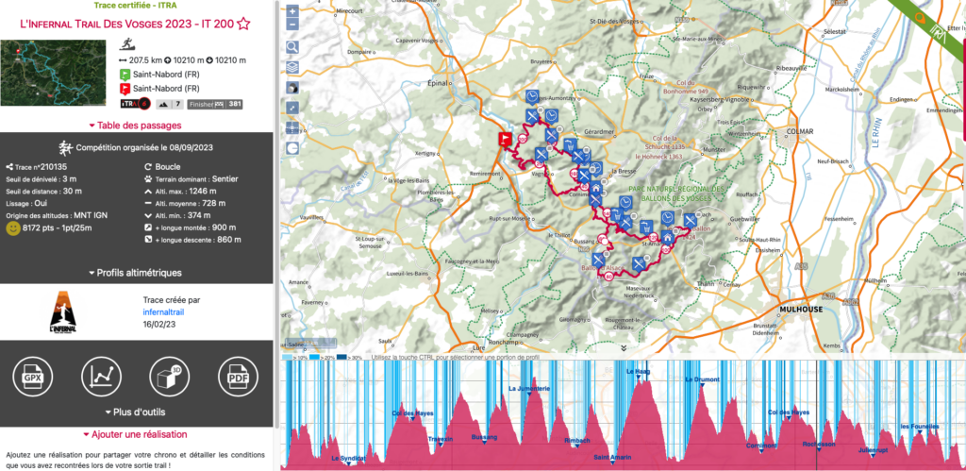Click the L'Infernal organizer logo
Image resolution: width=966 pixels, height=471 pixels.
(x=63, y=312)
